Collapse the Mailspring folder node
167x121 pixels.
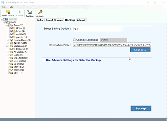point(7,46)
